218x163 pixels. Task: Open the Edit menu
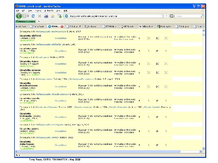point(23,11)
